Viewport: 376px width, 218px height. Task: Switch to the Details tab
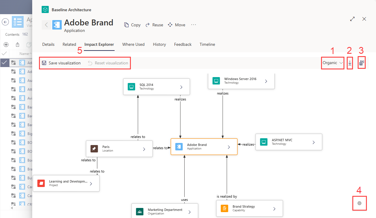pos(48,44)
